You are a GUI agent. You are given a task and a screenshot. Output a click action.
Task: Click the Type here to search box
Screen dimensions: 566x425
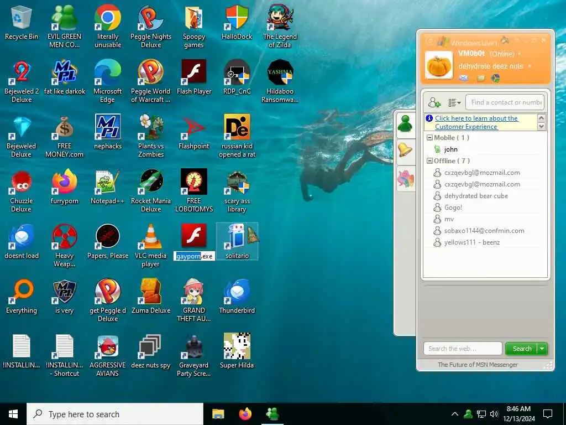115,414
